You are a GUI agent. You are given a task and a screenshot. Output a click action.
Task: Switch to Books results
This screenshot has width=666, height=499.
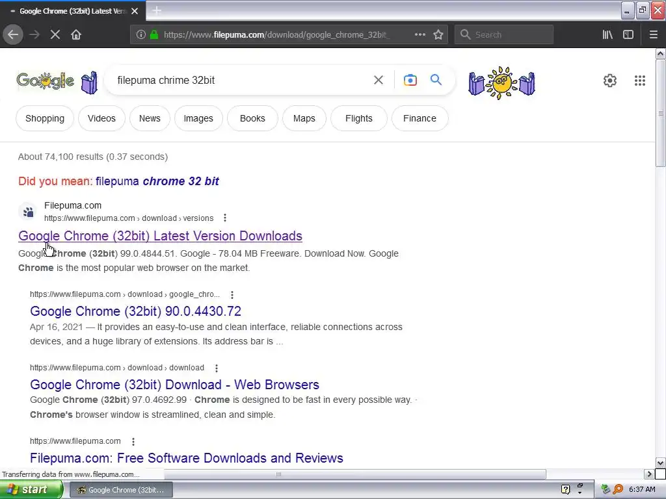click(252, 118)
